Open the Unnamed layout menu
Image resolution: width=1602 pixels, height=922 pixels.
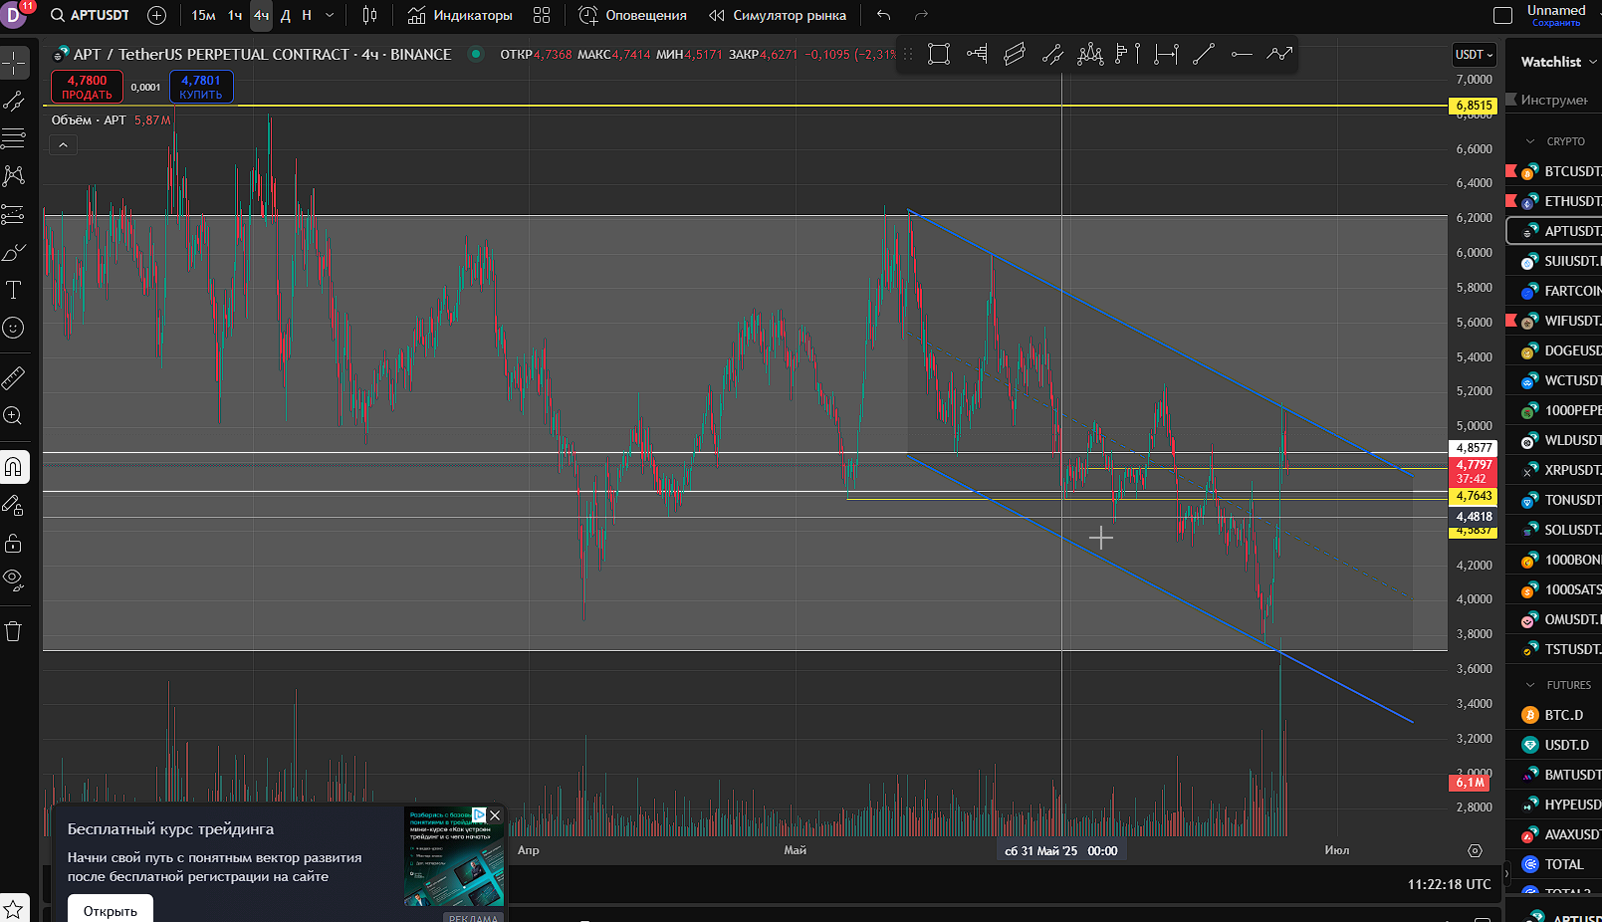1556,15
